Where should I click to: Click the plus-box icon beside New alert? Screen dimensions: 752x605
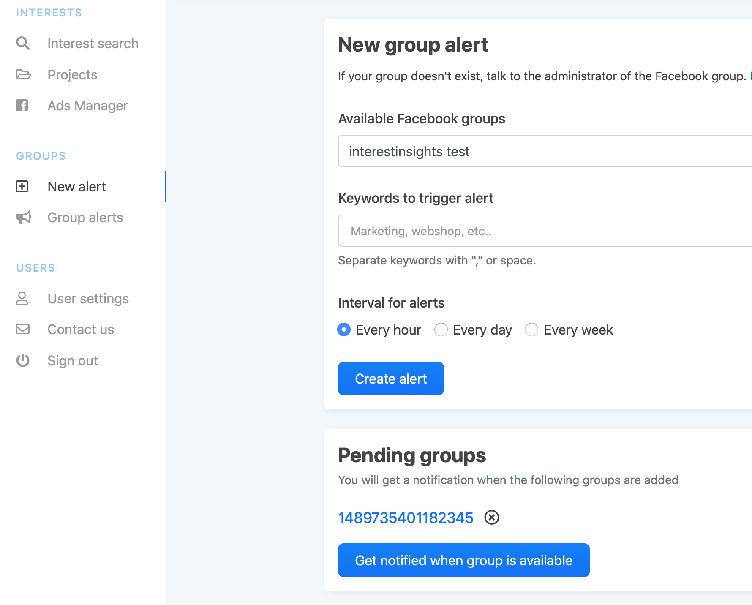[x=22, y=186]
